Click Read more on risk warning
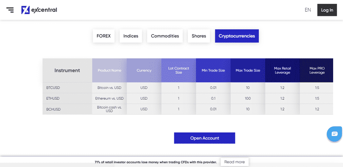This screenshot has height=167, width=343. [x=235, y=162]
